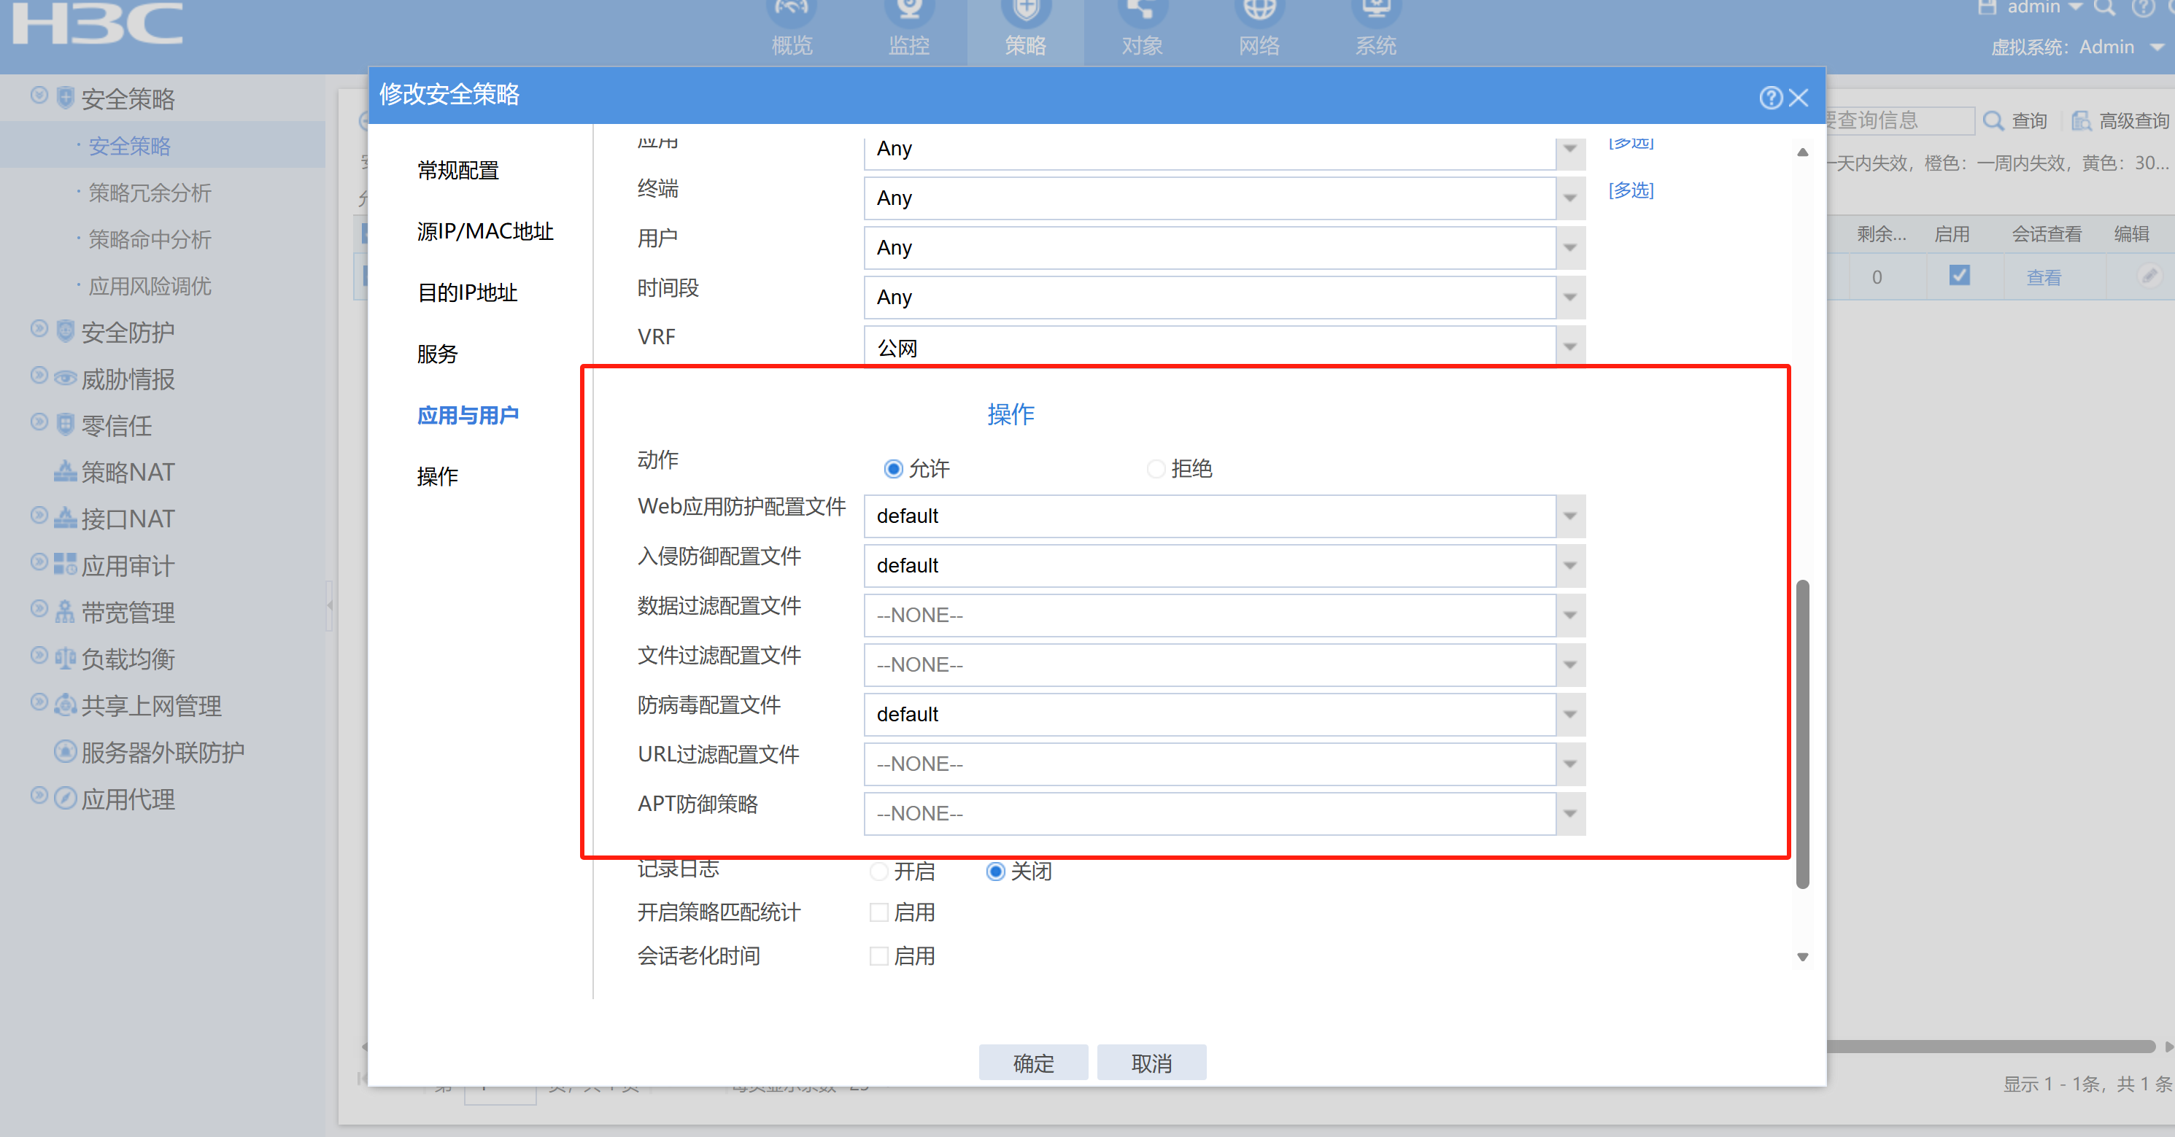The width and height of the screenshot is (2175, 1137).
Task: Expand the URL过滤配置文件 dropdown
Action: (1569, 764)
